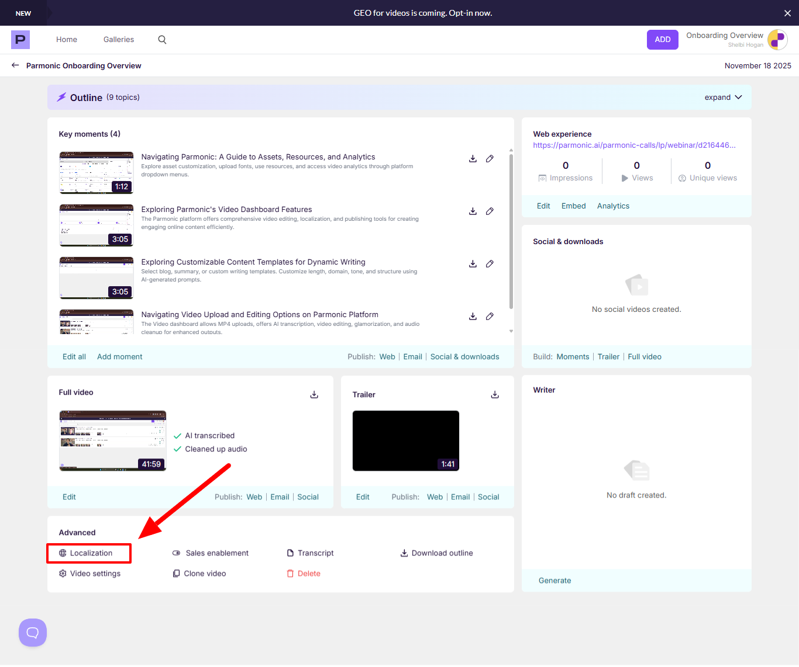Image resolution: width=799 pixels, height=667 pixels.
Task: Publish full video to Social
Action: (x=308, y=497)
